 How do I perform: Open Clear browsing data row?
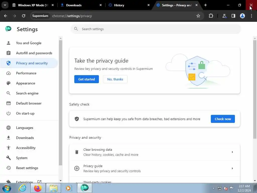click(x=155, y=152)
